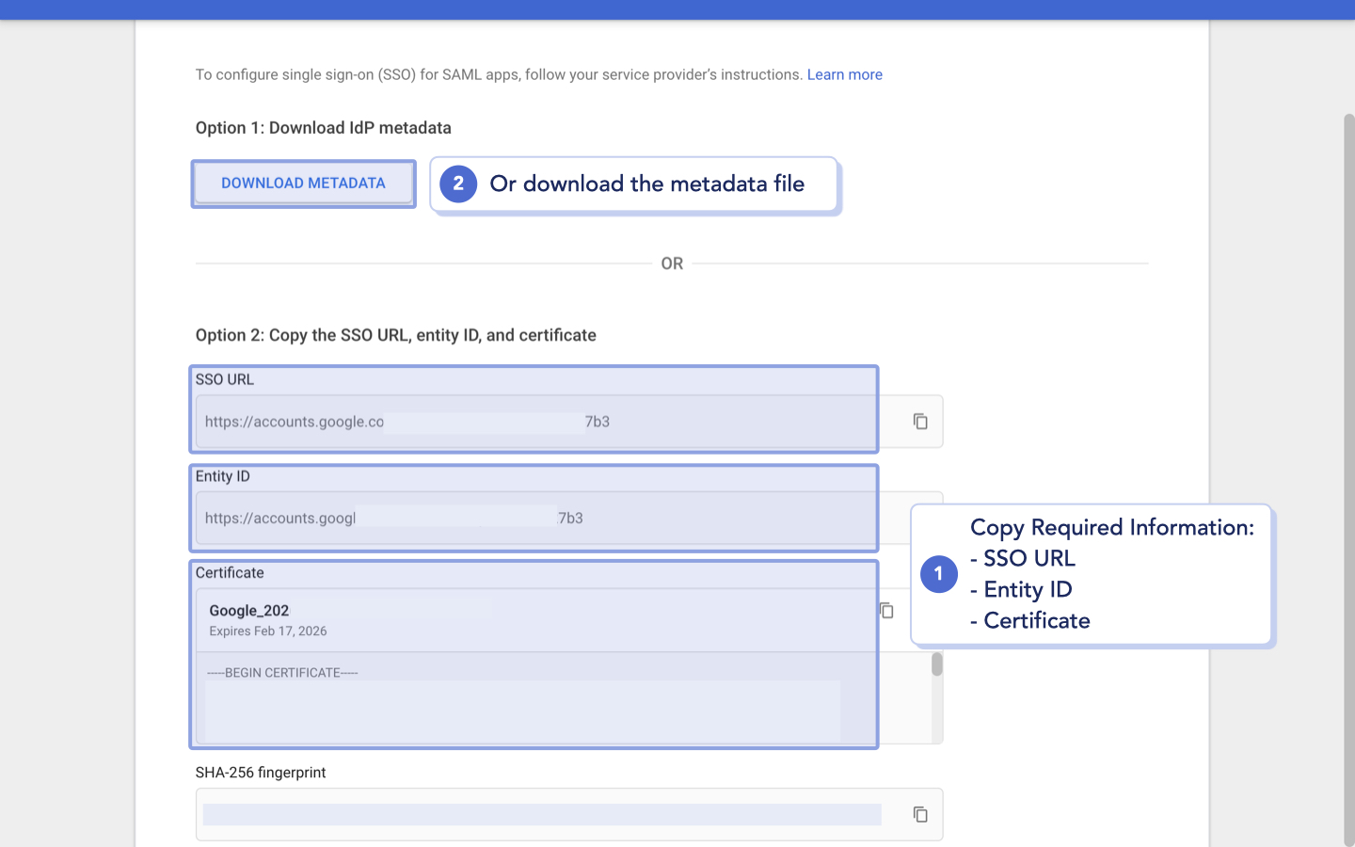Viewport: 1355px width, 847px height.
Task: Click the Copy Required Information callout
Action: pos(1092,574)
